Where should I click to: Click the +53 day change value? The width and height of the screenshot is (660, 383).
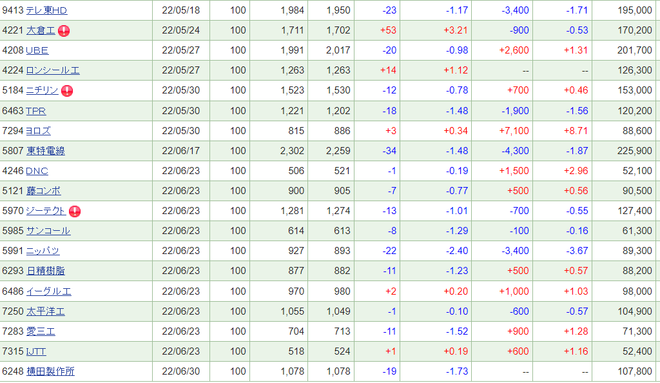(x=388, y=30)
